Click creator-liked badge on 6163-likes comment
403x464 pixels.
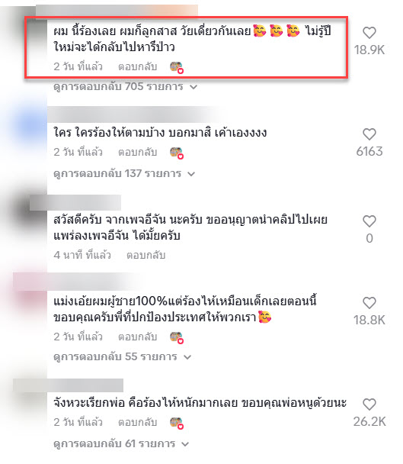coord(177,153)
